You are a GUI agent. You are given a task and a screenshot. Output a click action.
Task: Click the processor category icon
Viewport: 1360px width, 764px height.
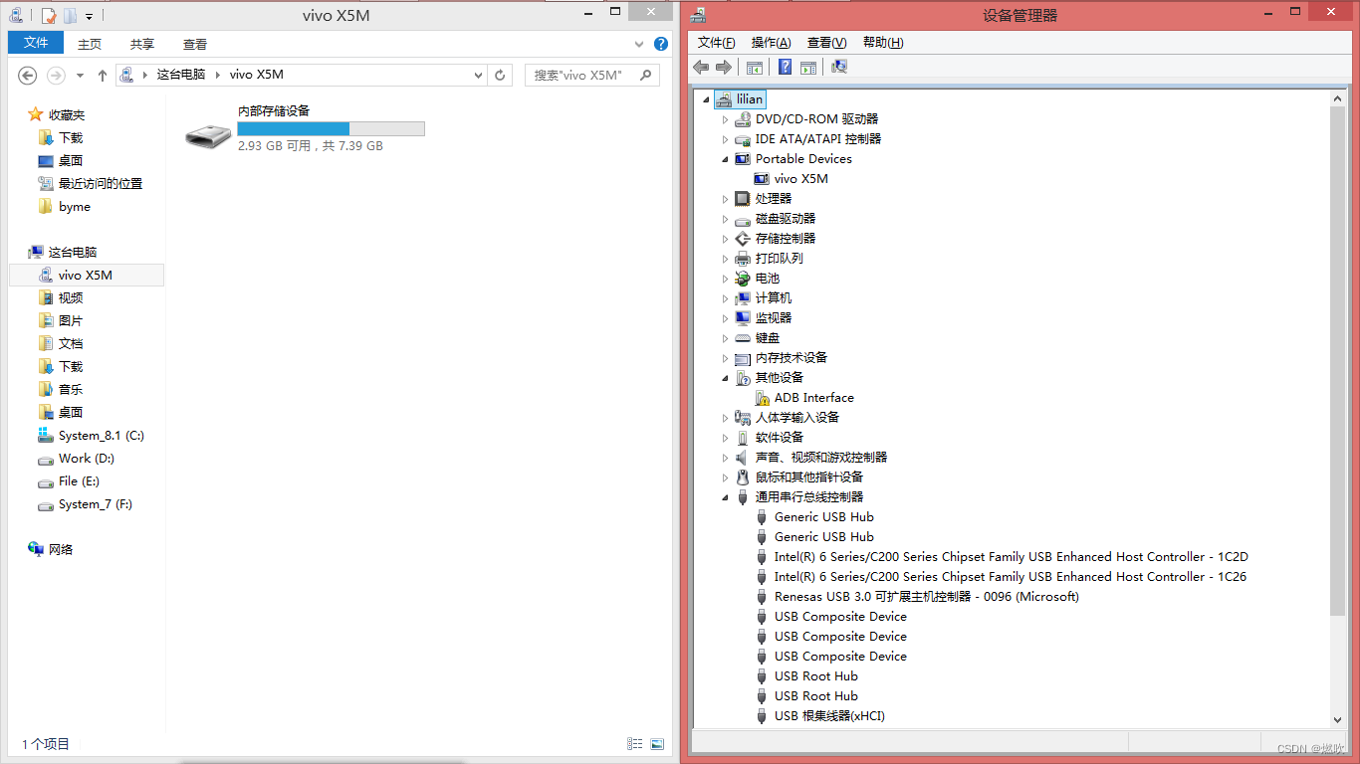pos(743,199)
